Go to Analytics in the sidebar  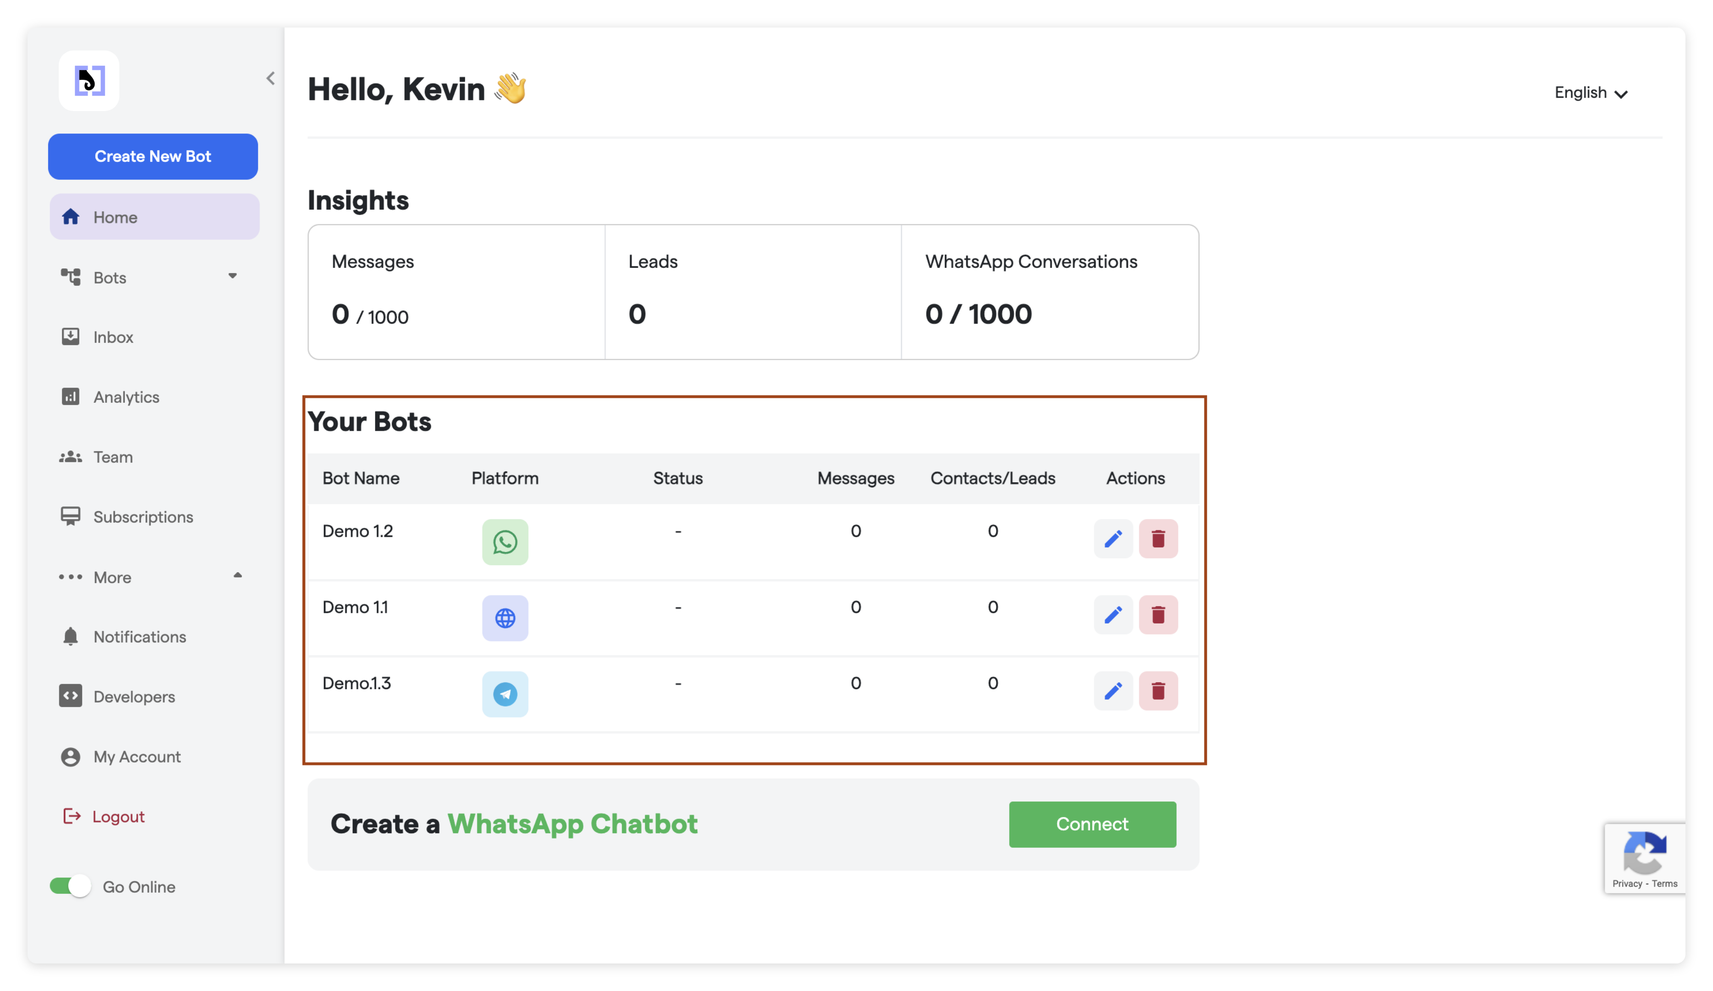tap(126, 397)
